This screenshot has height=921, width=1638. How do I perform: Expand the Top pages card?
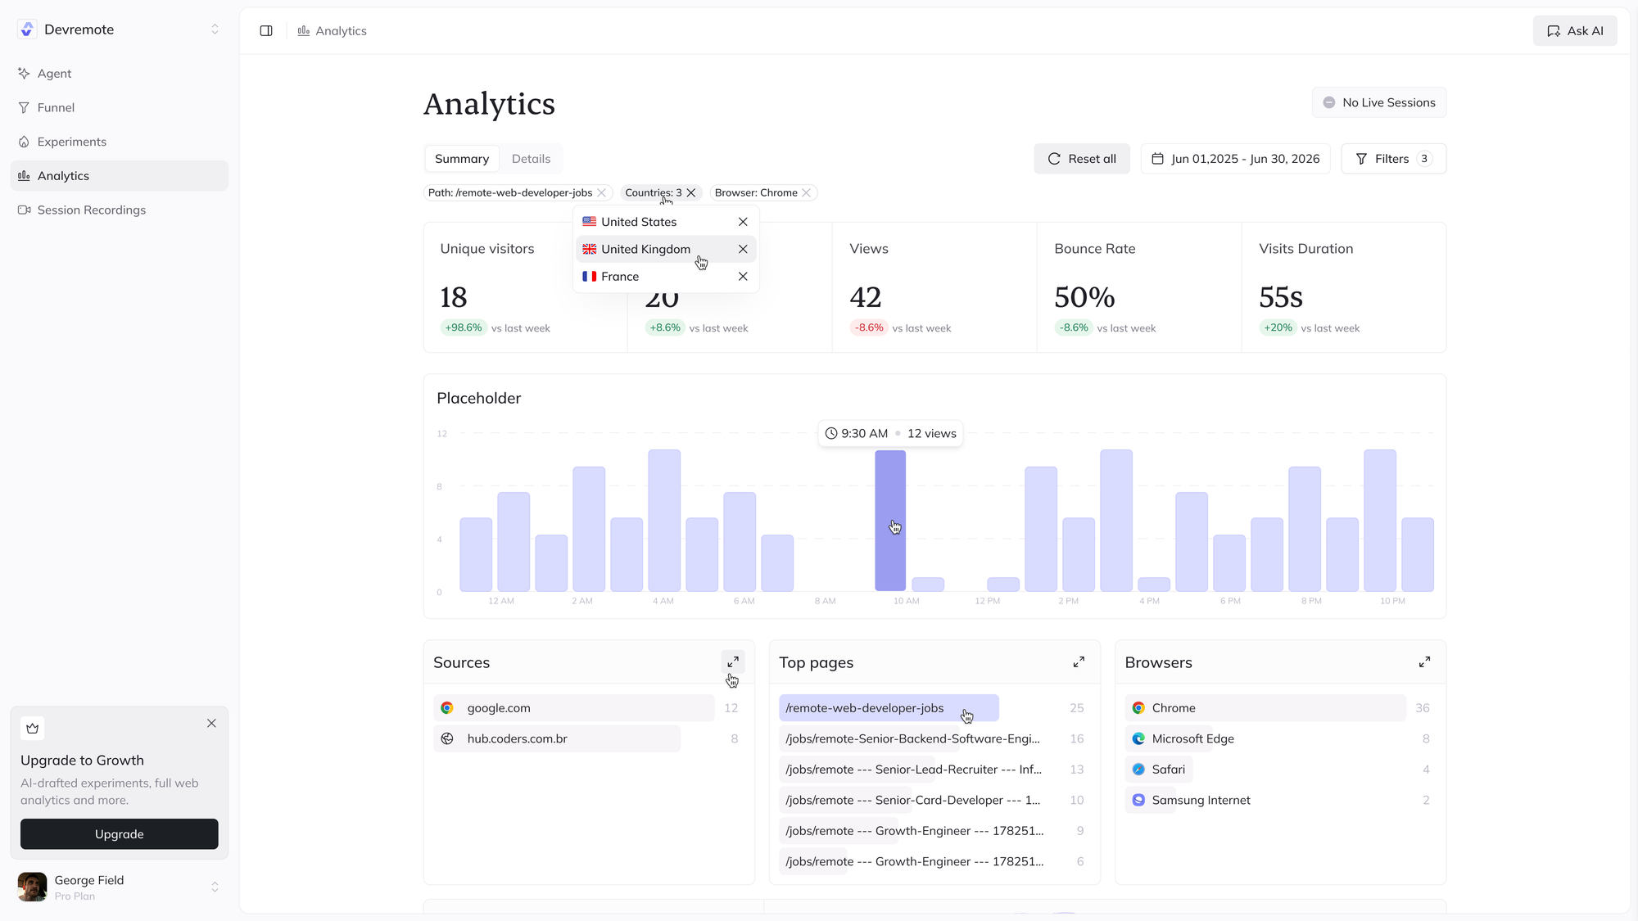(x=1079, y=661)
